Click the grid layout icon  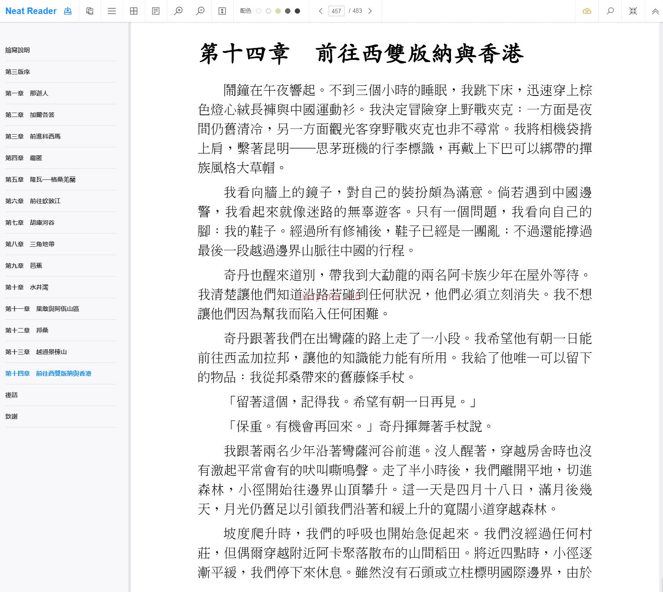tap(134, 11)
